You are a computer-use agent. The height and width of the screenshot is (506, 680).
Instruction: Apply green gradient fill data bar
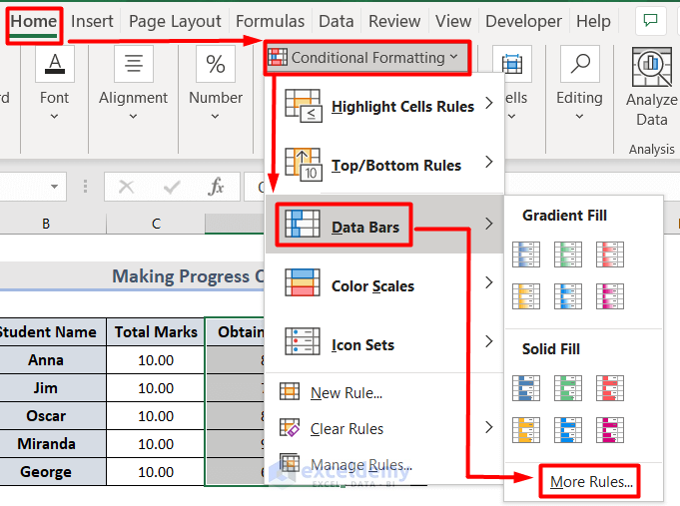(x=568, y=254)
